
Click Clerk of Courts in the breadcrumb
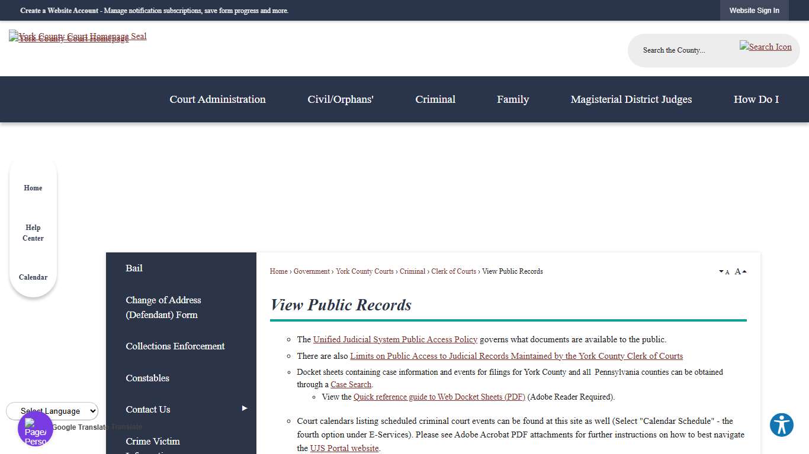pos(454,271)
